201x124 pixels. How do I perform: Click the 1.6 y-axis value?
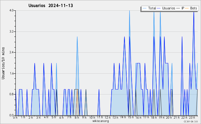[11, 73]
